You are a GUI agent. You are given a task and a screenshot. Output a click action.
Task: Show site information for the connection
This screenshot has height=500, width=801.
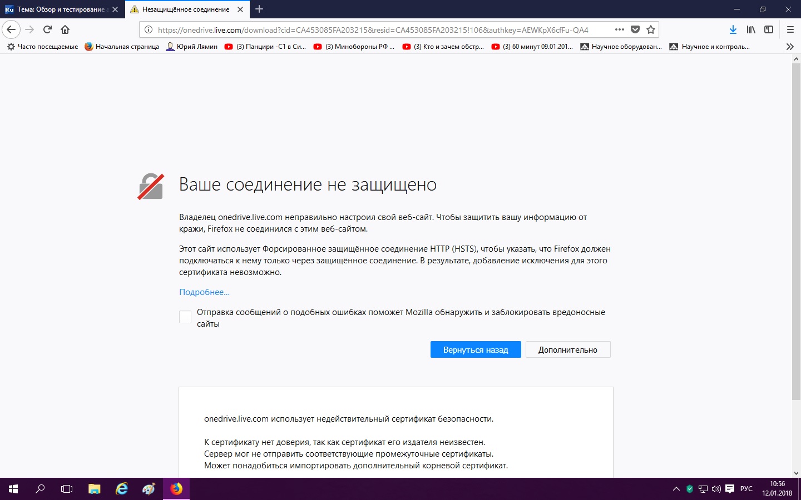[149, 30]
